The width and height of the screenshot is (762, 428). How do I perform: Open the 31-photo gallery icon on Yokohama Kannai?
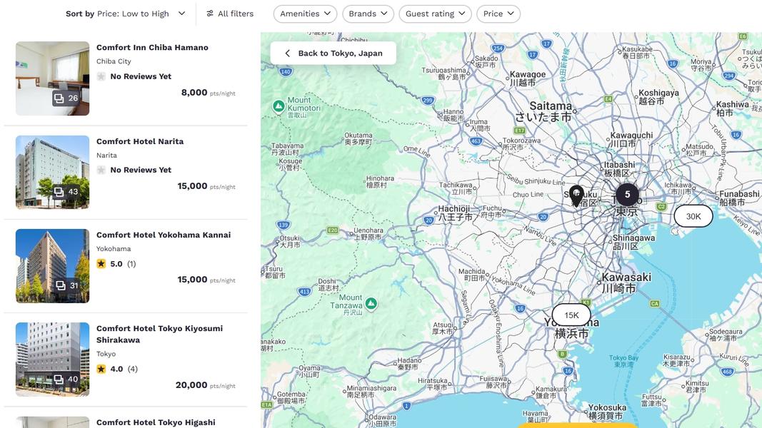(x=66, y=285)
